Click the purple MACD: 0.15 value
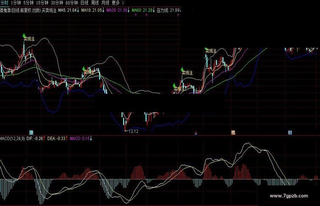The height and width of the screenshot is (206, 320). 81,138
